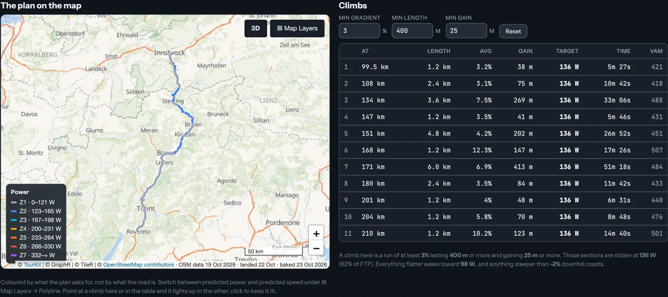The height and width of the screenshot is (297, 668).
Task: Click the AT column header
Action: [x=365, y=51]
